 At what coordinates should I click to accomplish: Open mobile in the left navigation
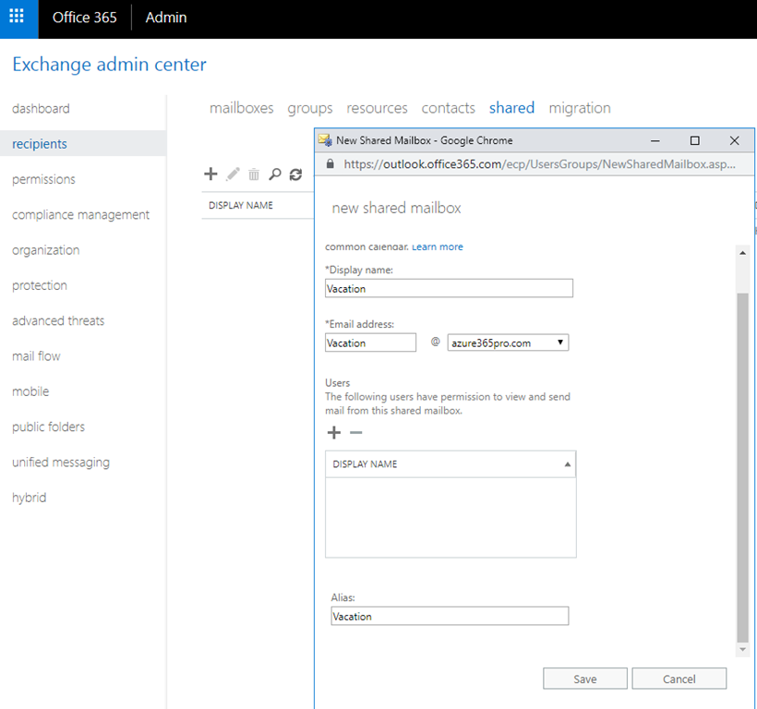click(30, 391)
